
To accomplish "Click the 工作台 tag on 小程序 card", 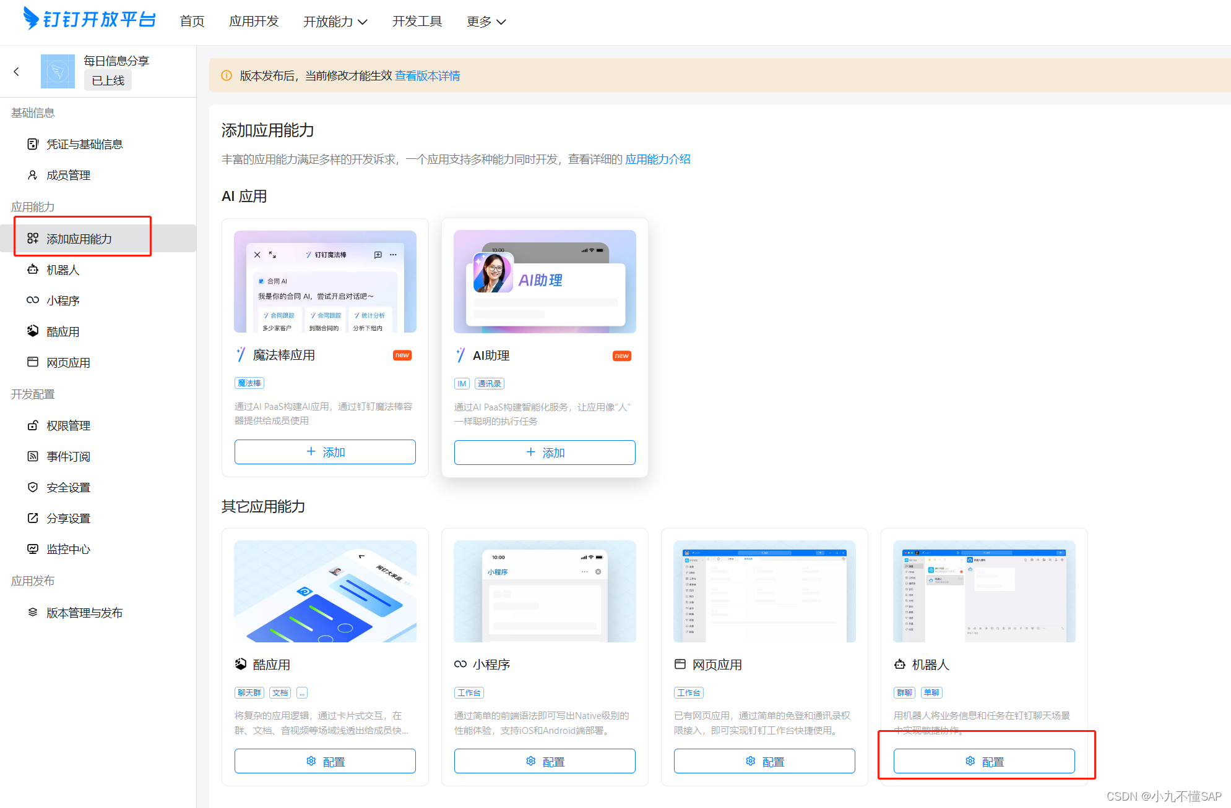I will (469, 693).
